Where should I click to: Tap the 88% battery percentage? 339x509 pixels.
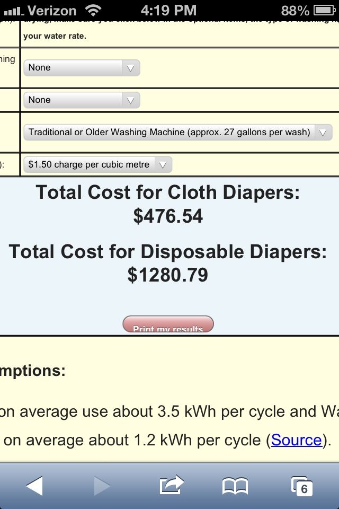pos(295,11)
